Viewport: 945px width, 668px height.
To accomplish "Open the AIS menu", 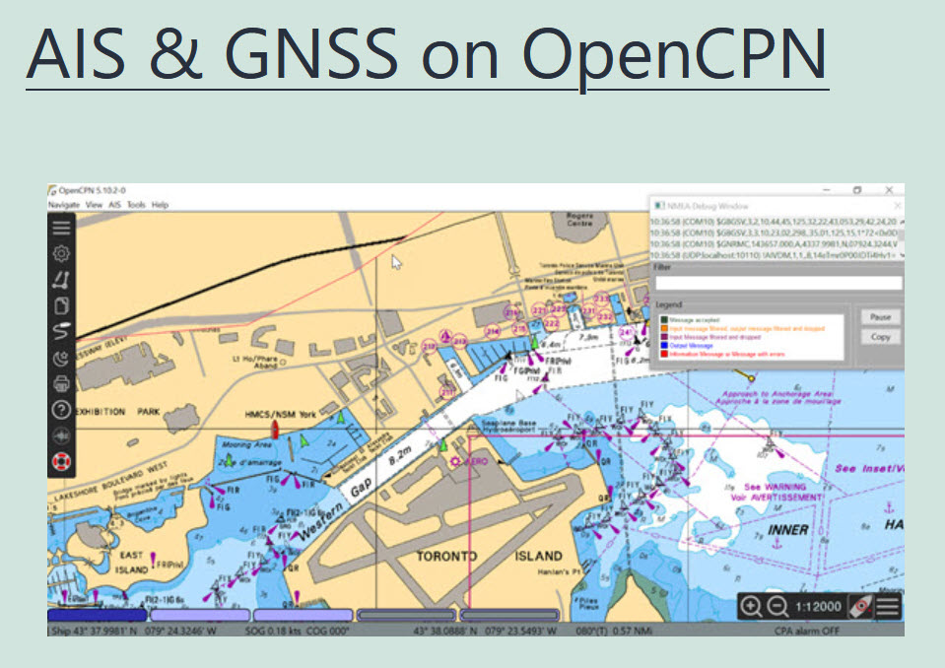I will click(x=114, y=205).
